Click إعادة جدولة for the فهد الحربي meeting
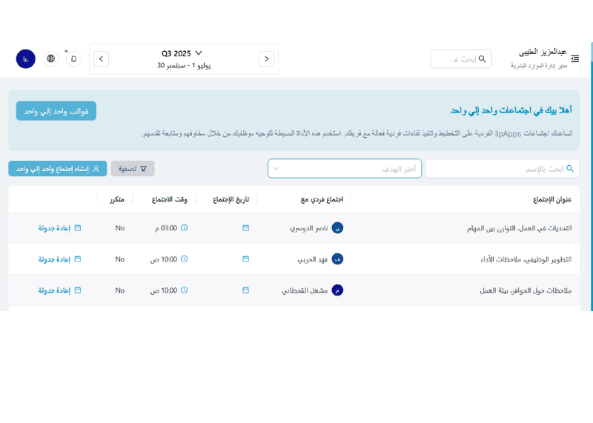Viewport: 593px width, 423px height. (x=59, y=259)
